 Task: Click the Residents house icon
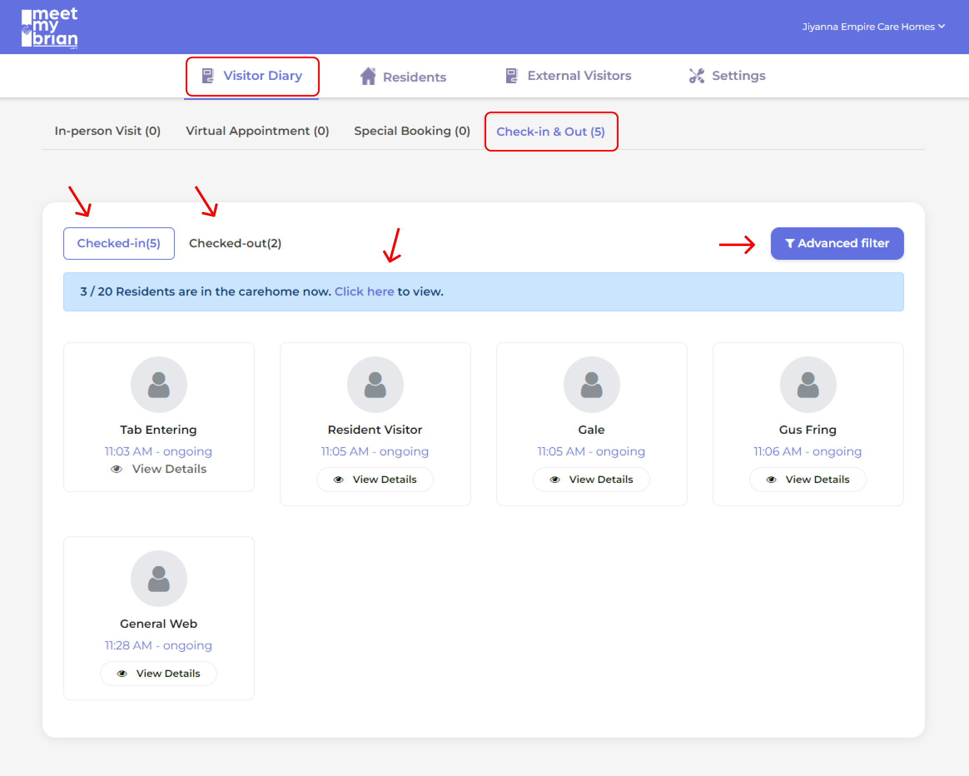[368, 77]
